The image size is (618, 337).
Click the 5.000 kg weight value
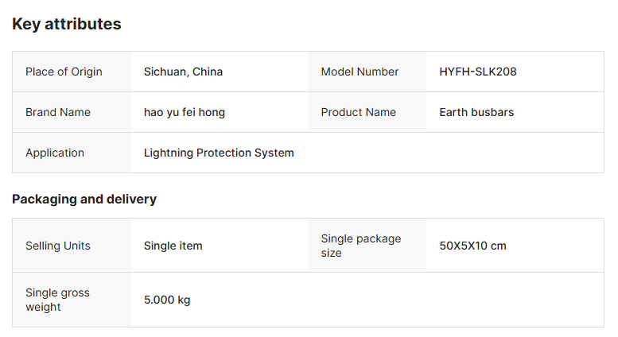point(167,300)
